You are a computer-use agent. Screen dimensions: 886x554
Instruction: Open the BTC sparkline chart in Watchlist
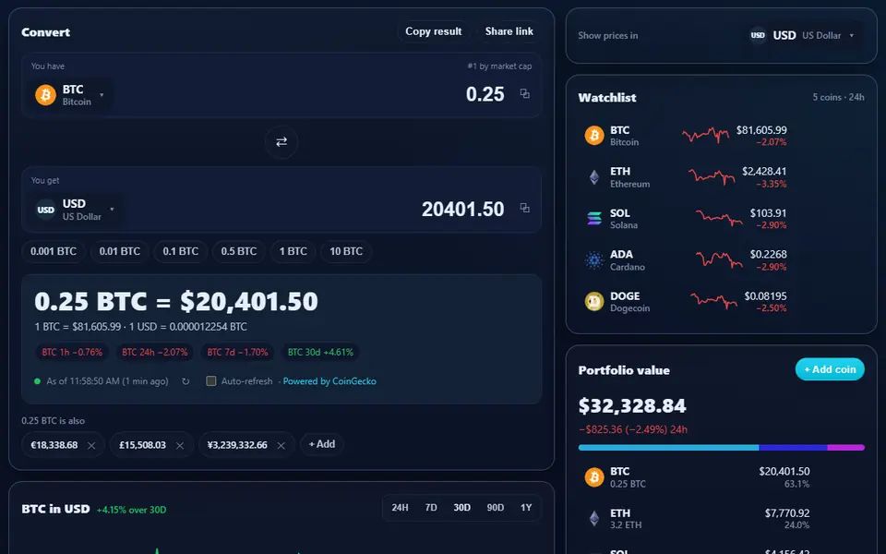tap(705, 135)
